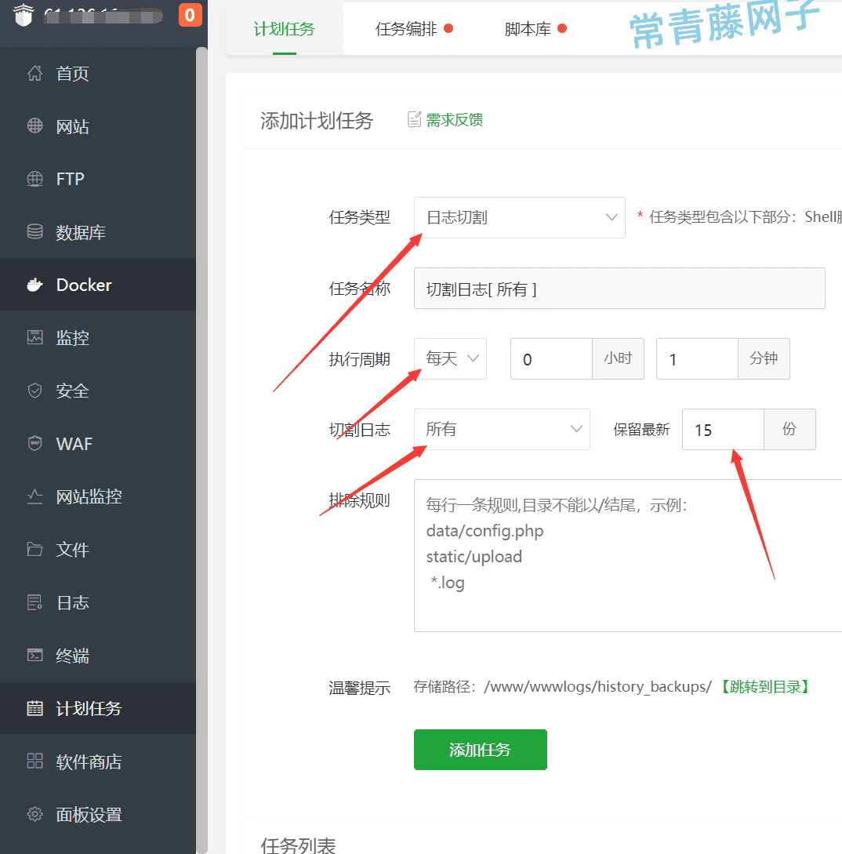Open the 跳转到目录 link
Screen dimensions: 842x854
(x=765, y=687)
